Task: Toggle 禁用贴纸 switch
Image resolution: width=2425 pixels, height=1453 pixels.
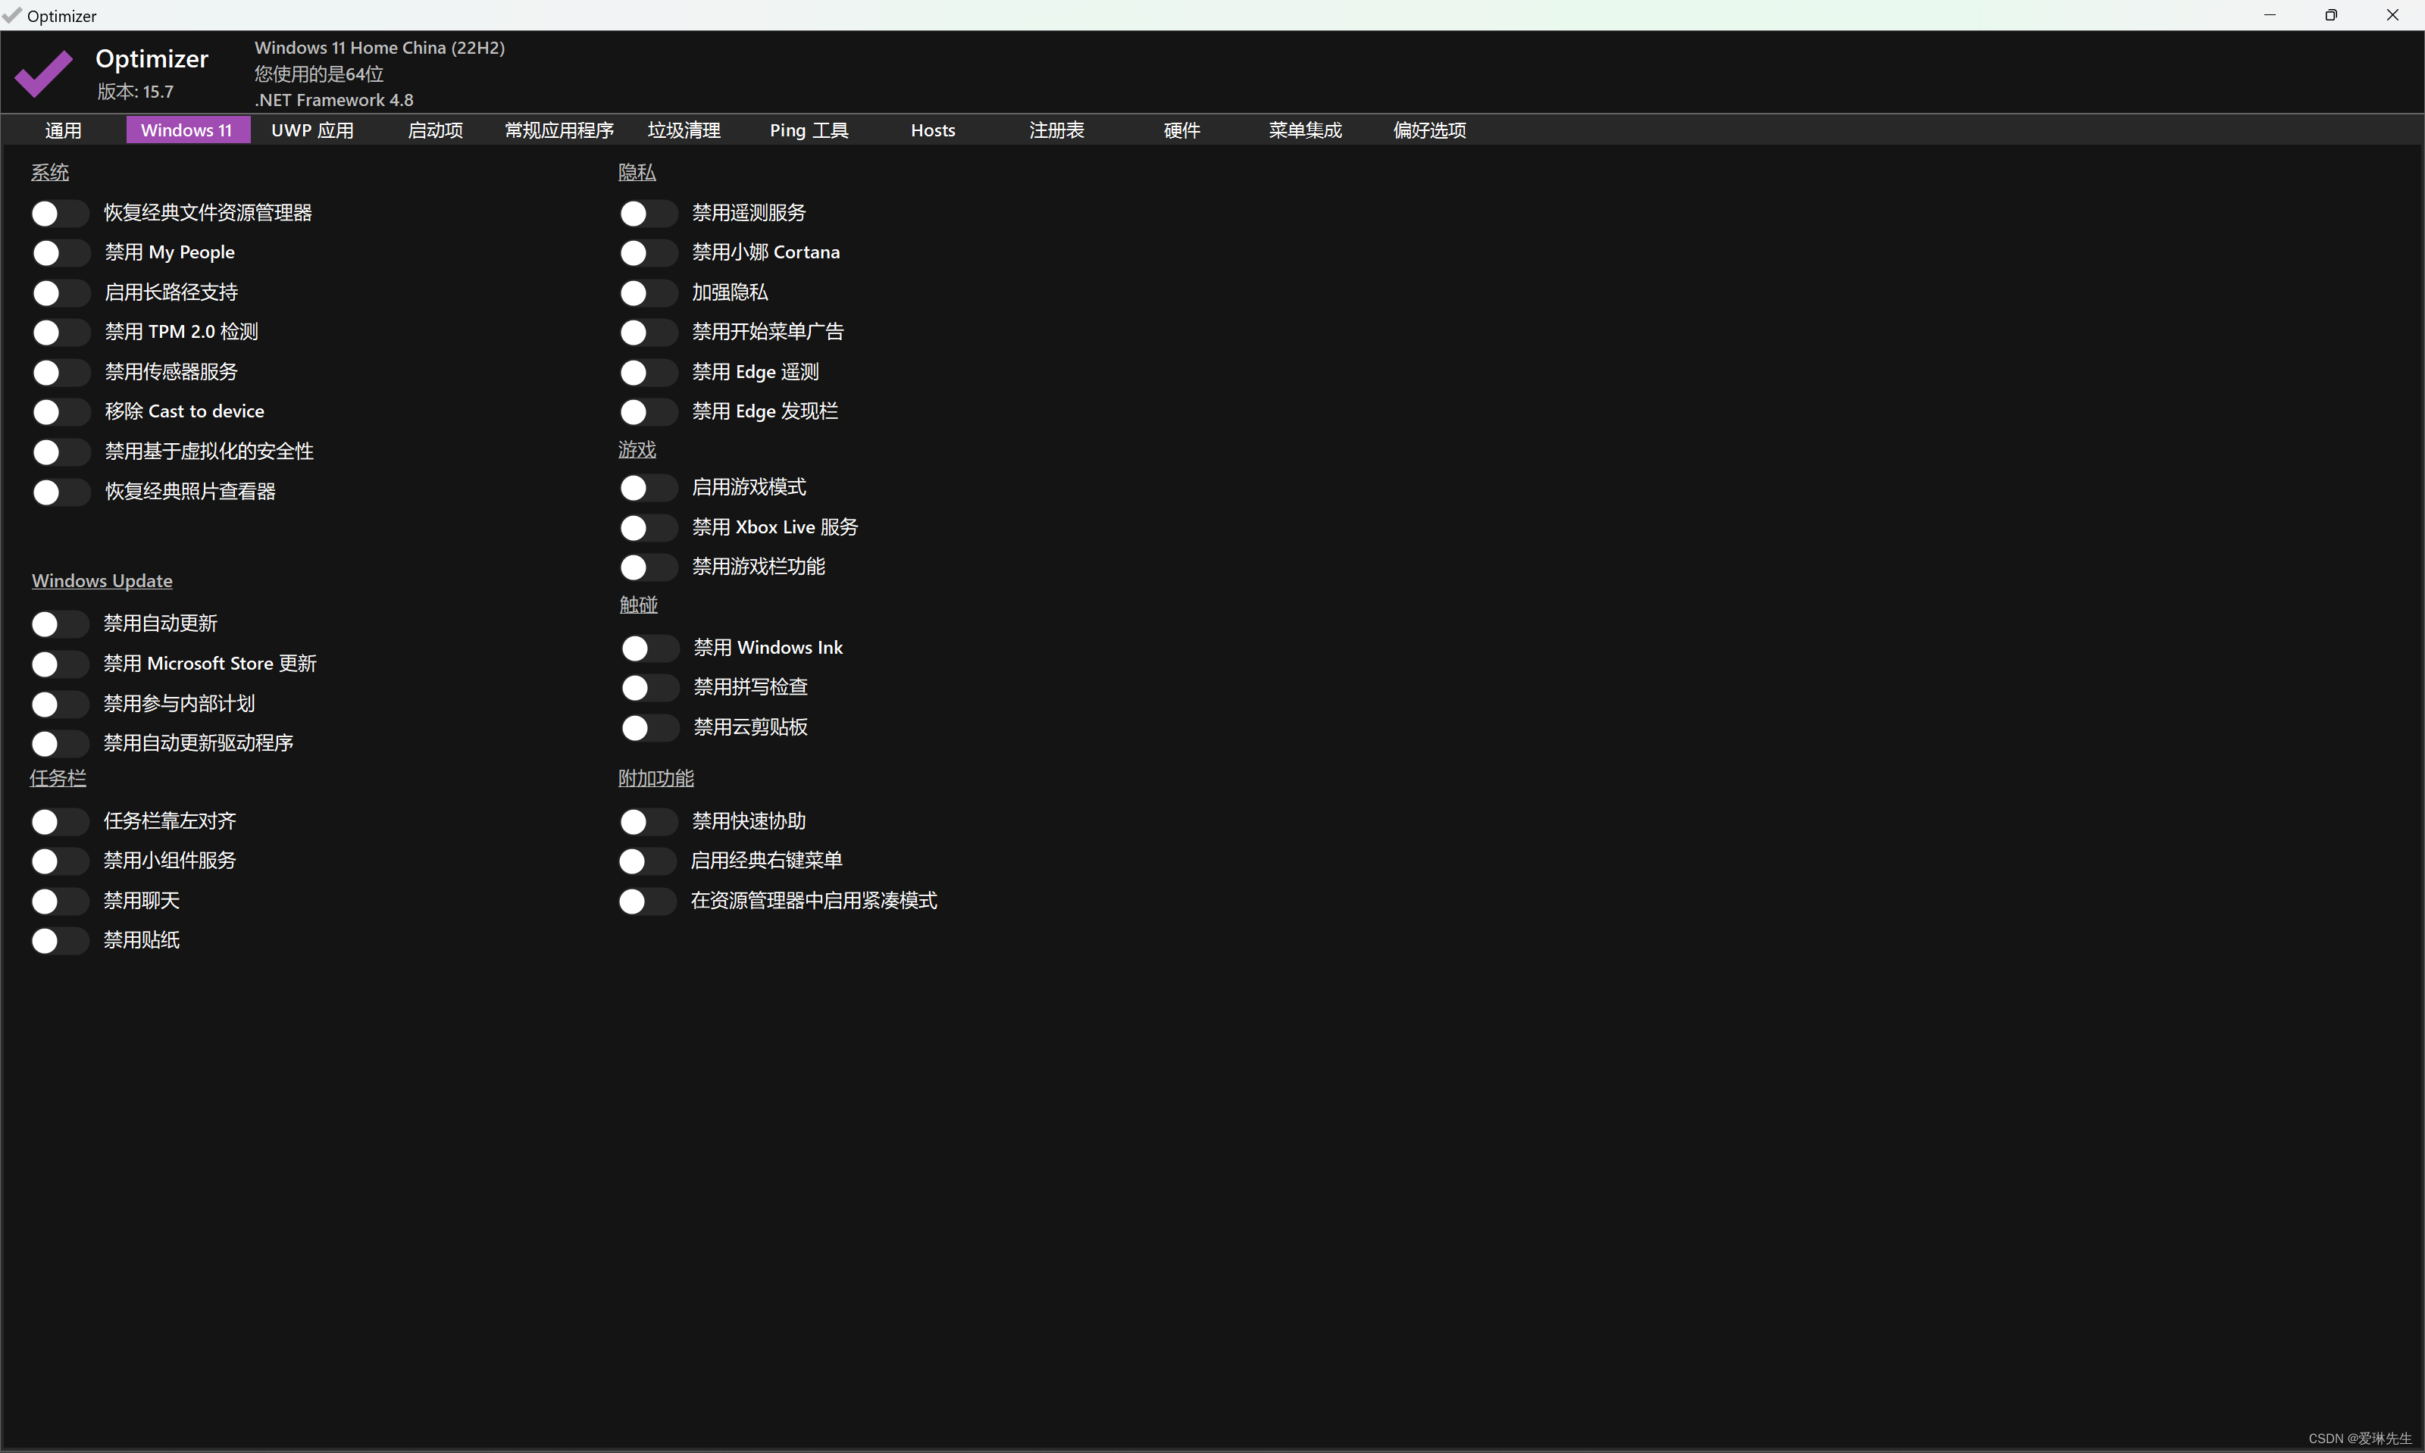Action: (60, 941)
